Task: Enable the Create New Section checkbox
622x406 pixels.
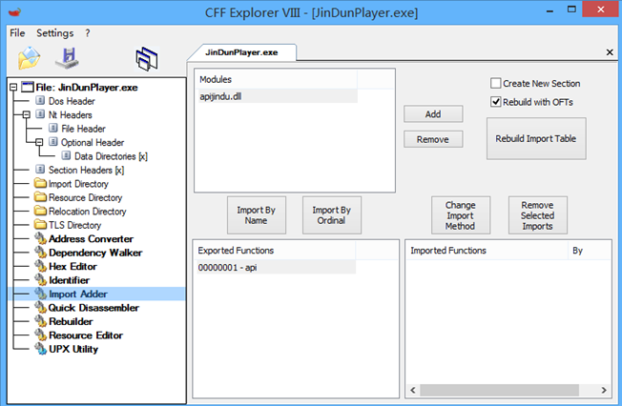Action: [495, 83]
